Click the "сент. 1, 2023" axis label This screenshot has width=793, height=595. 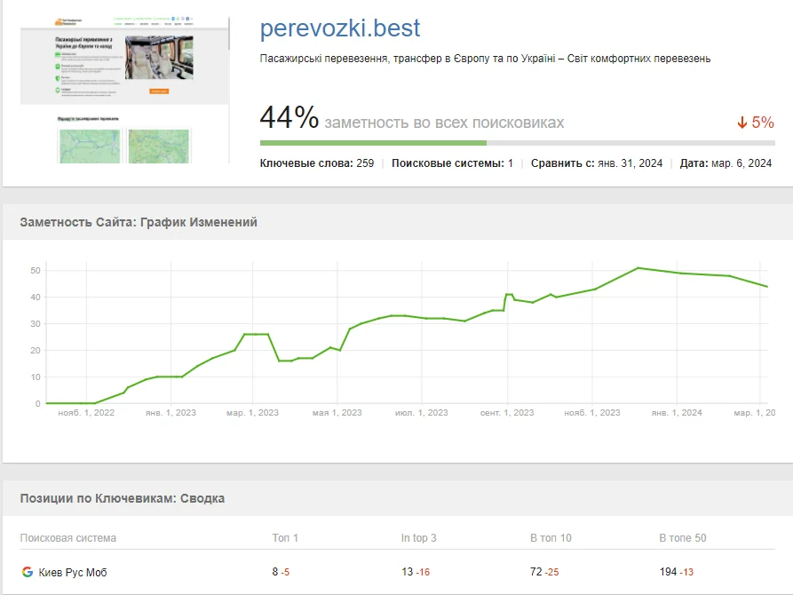pos(507,413)
